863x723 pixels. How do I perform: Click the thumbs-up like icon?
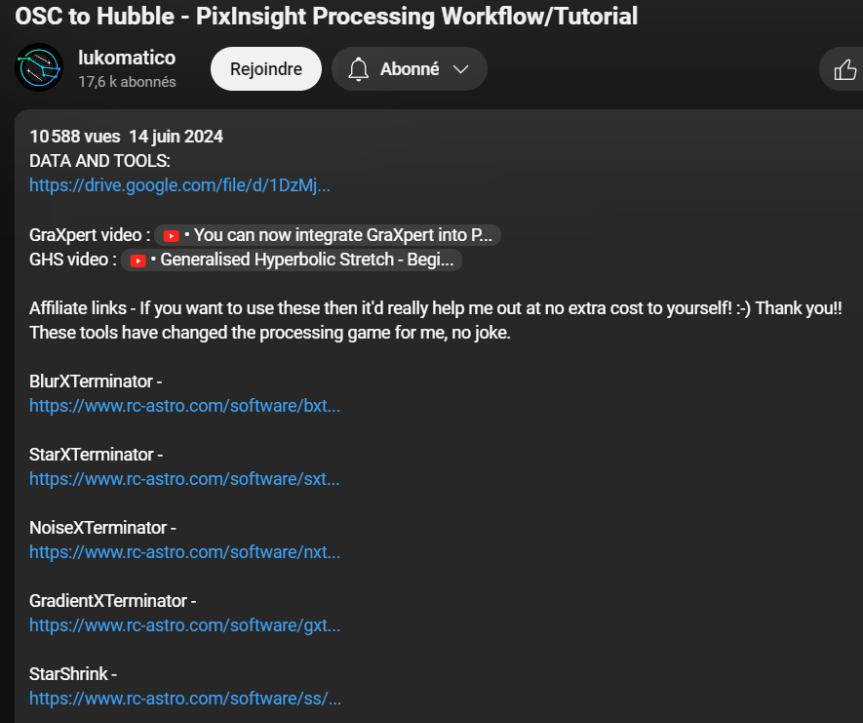(844, 69)
